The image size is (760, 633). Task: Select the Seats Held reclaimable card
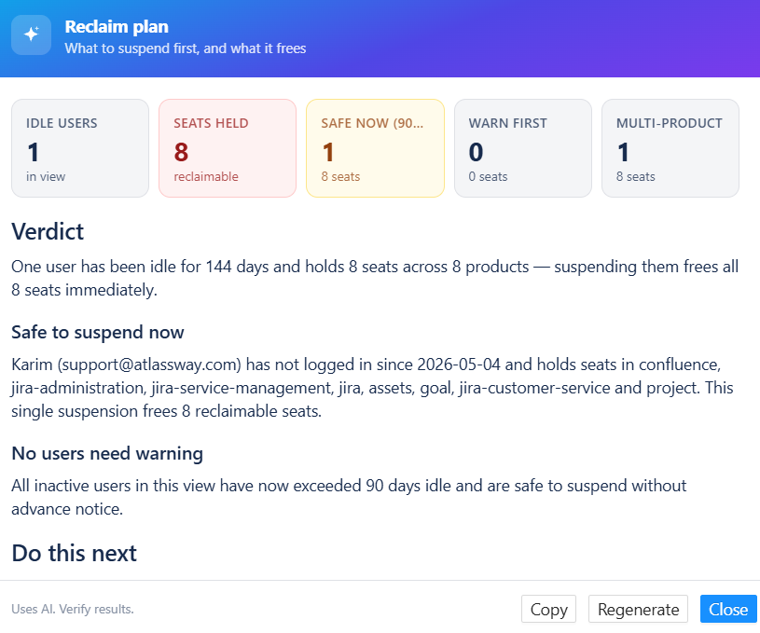(228, 148)
